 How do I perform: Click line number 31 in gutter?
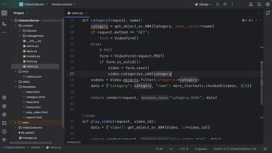(x=72, y=98)
